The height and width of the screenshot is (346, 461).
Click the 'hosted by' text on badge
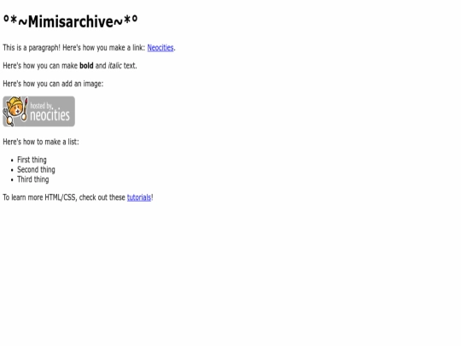click(x=41, y=106)
